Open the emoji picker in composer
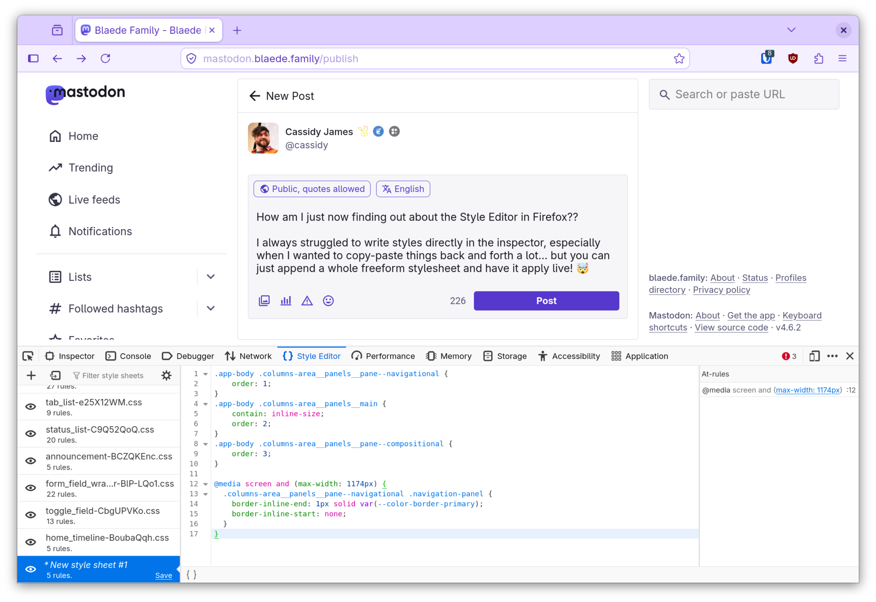 (x=328, y=301)
